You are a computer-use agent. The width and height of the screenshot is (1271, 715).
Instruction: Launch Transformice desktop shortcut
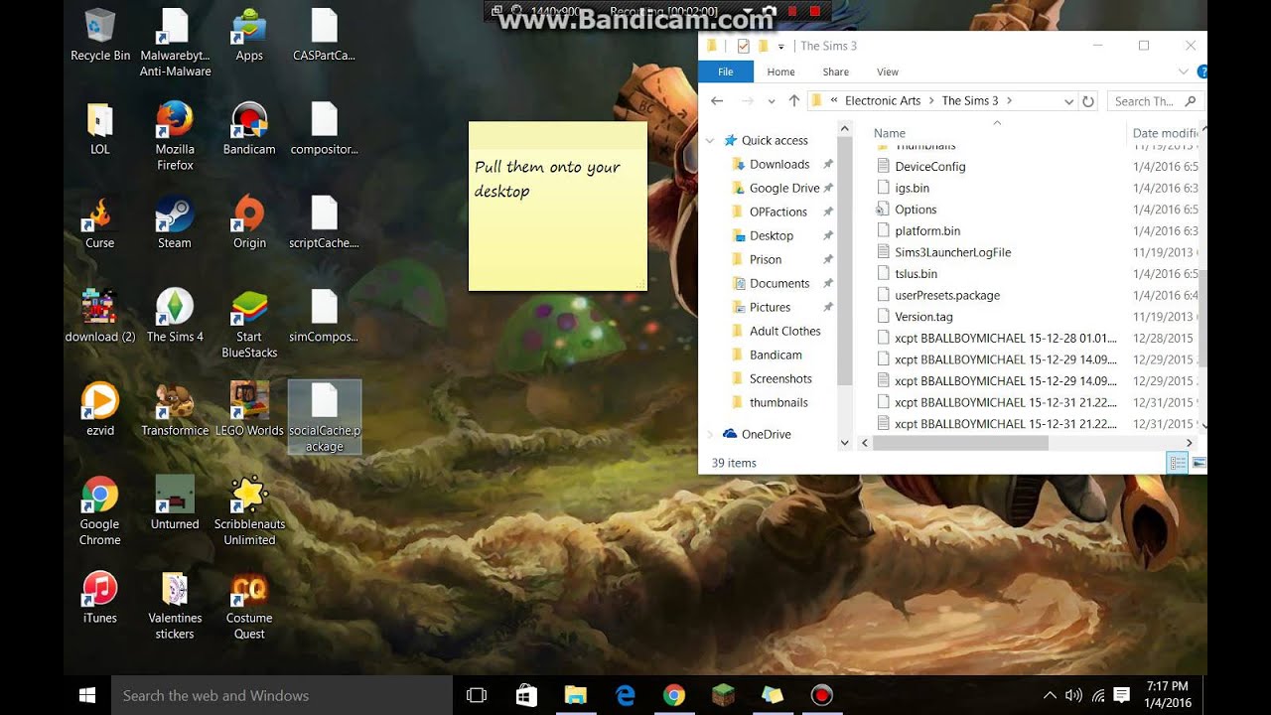pyautogui.click(x=175, y=409)
